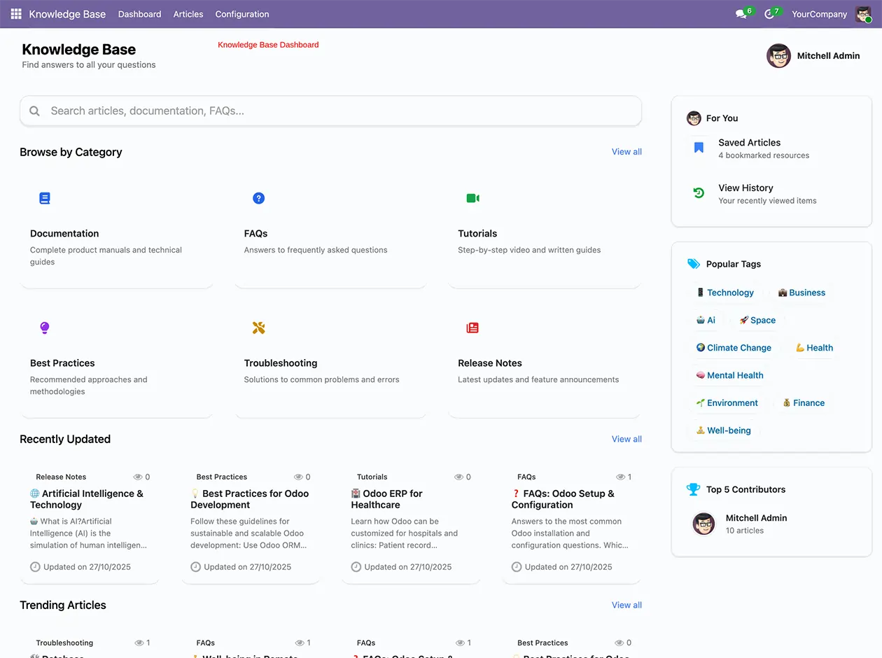Select the Tutorials video icon
882x658 pixels.
point(472,198)
